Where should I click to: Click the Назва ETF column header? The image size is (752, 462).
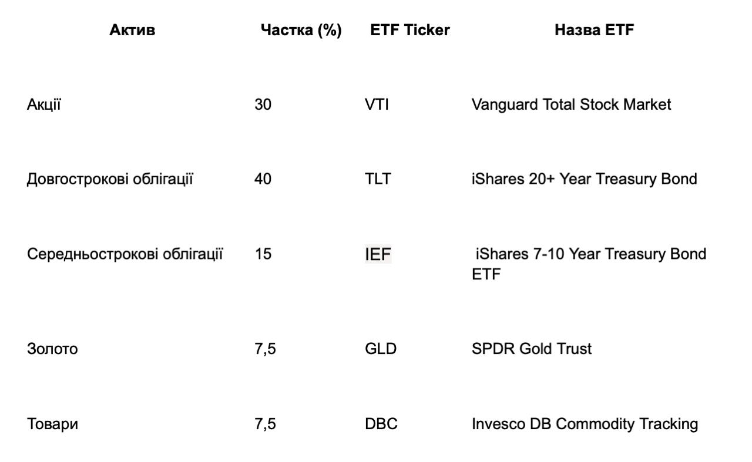coord(594,31)
